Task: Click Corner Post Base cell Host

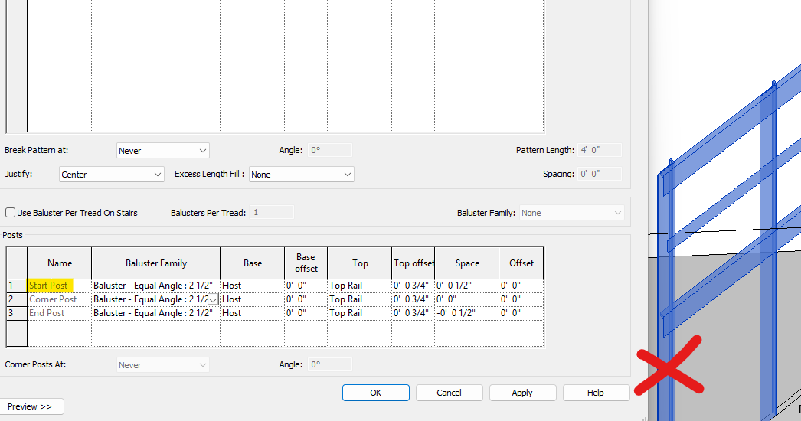Action: pos(253,299)
